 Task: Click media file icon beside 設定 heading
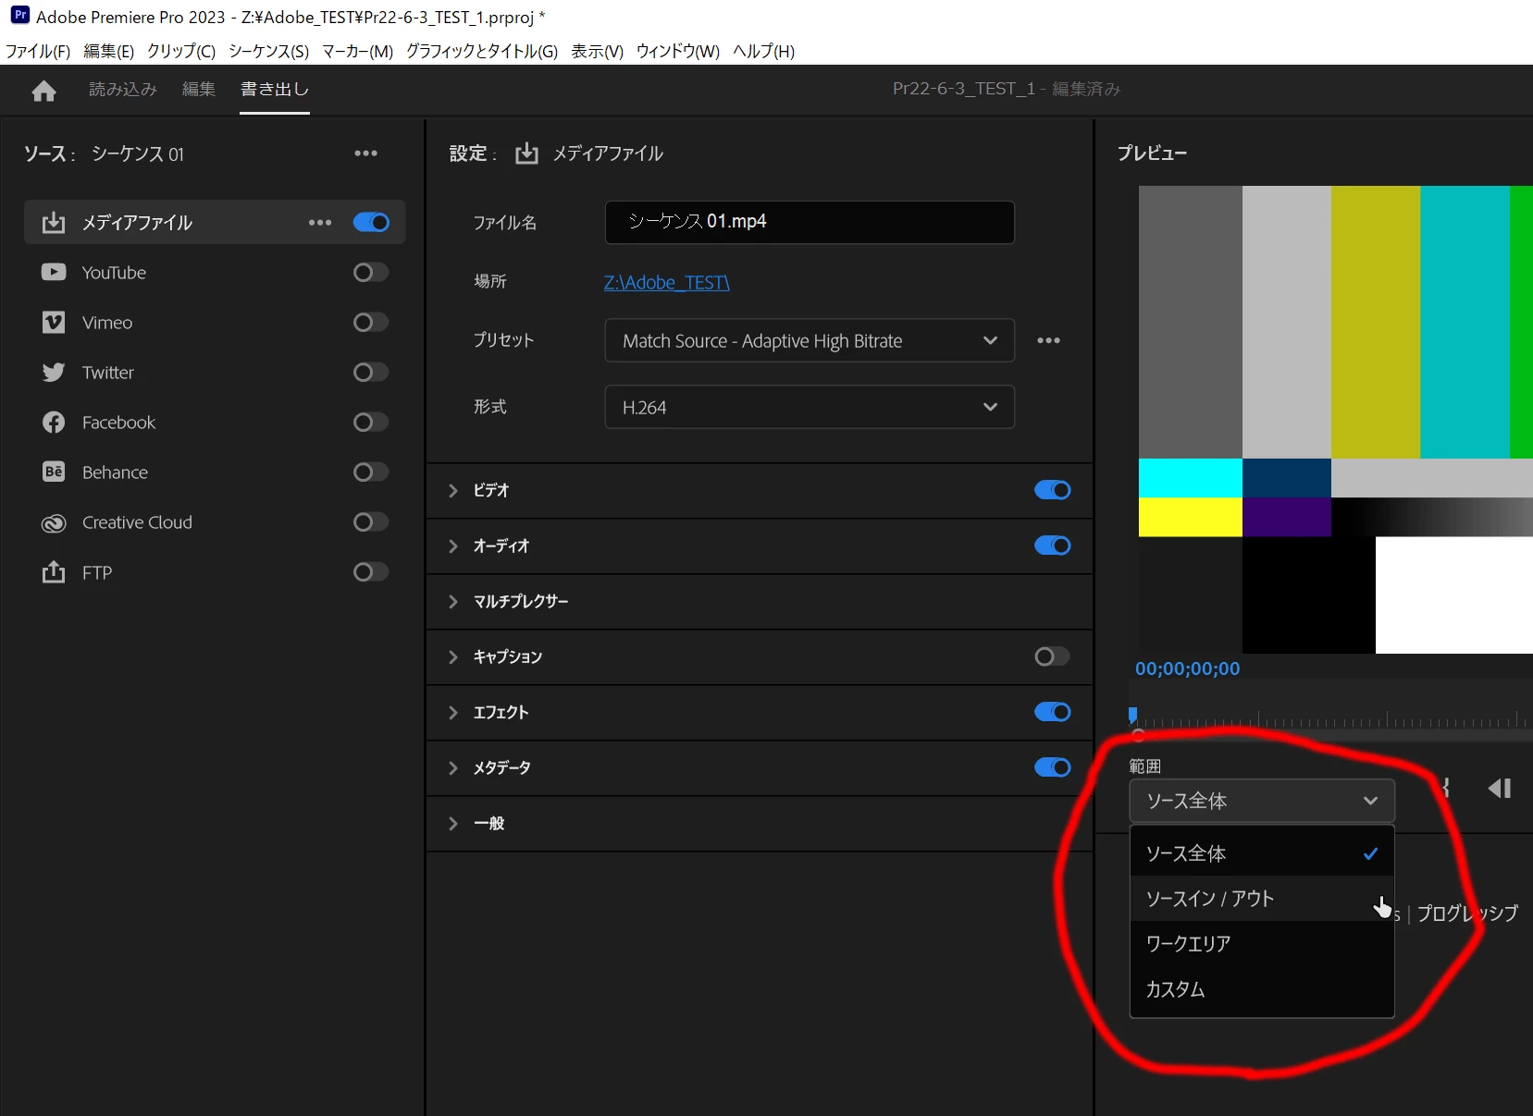tap(526, 153)
